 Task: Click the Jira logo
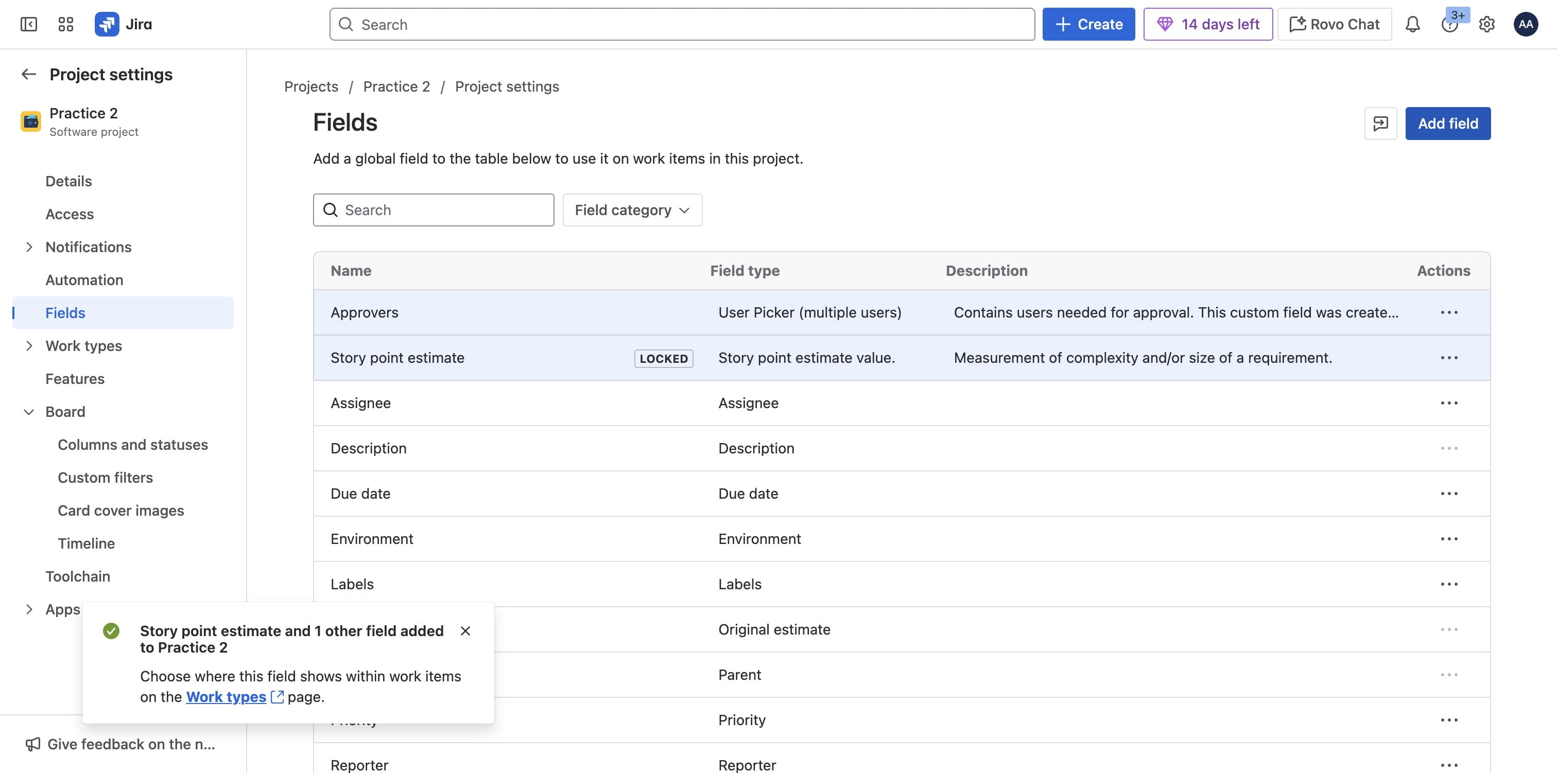123,24
